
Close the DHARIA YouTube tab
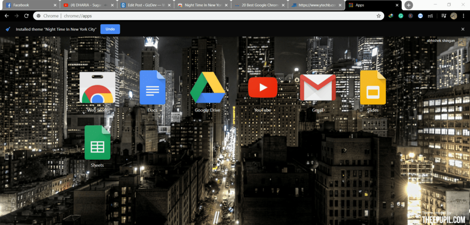112,5
